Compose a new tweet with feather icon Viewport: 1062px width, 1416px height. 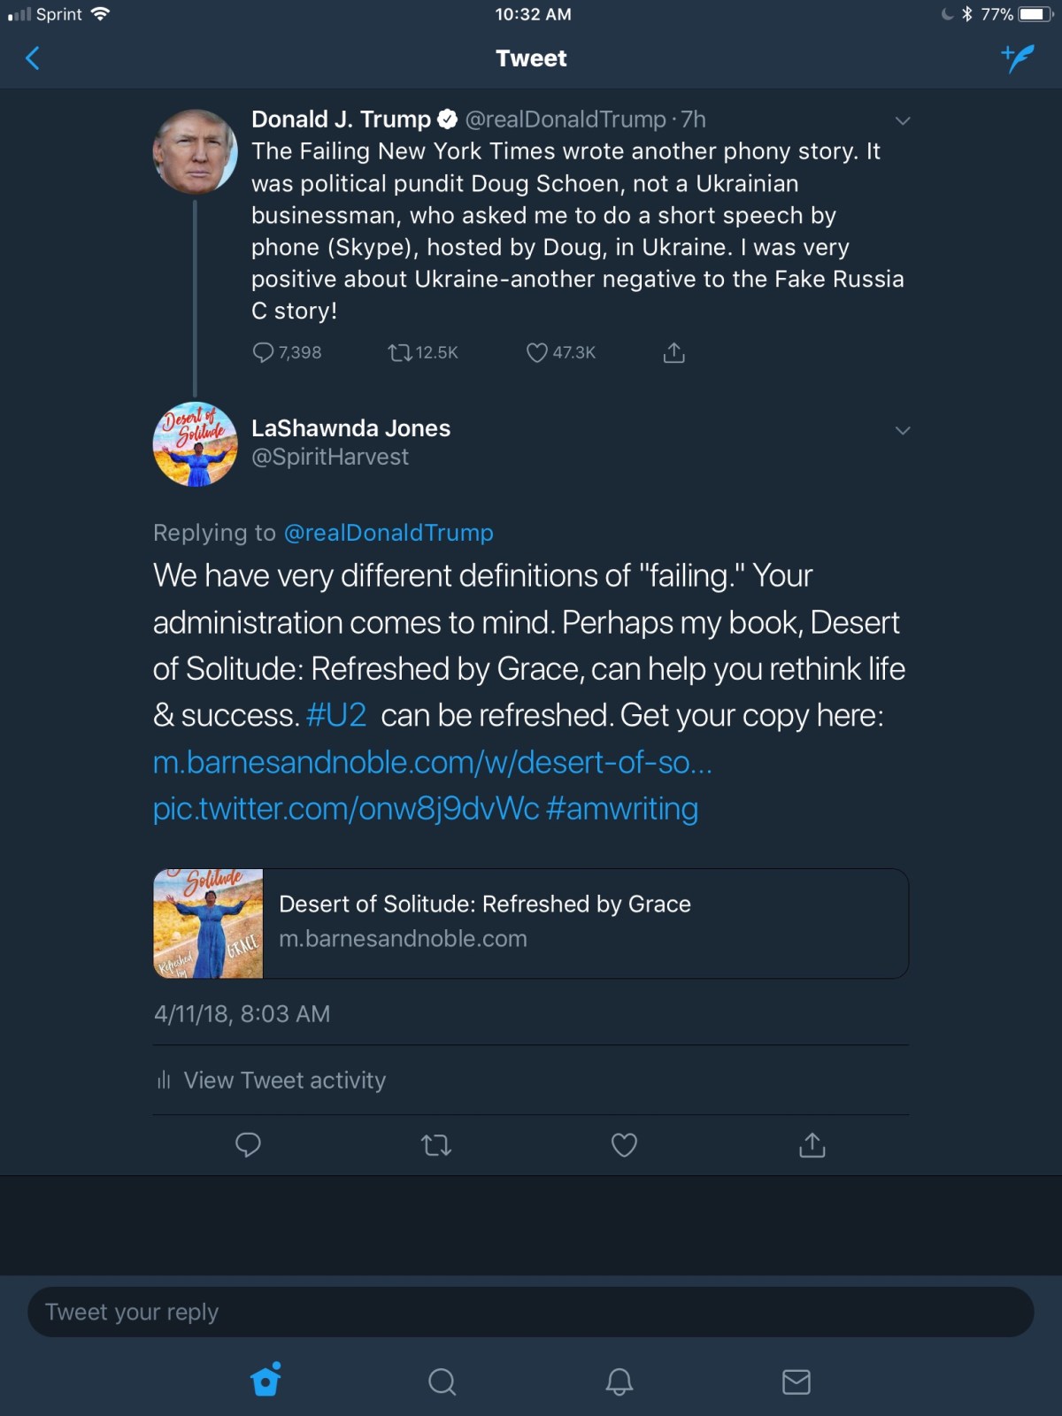(1018, 58)
